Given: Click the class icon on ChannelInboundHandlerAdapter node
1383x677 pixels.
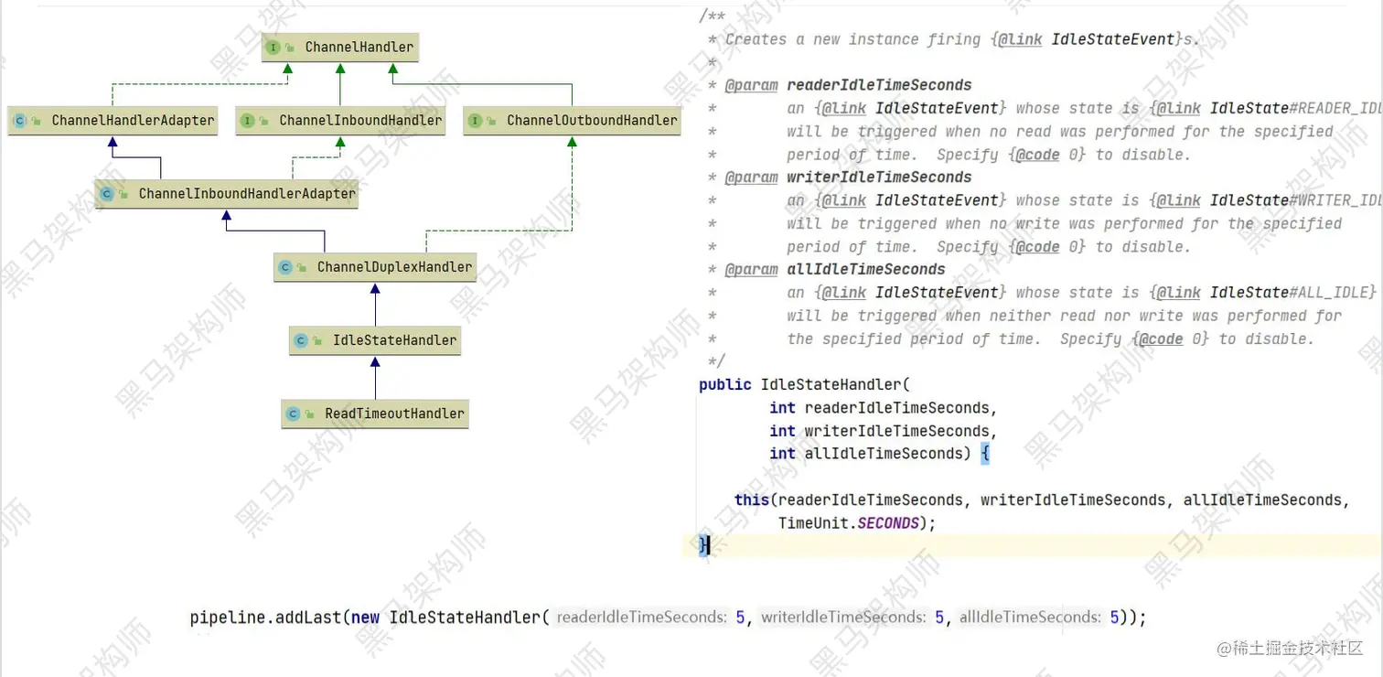Looking at the screenshot, I should pyautogui.click(x=107, y=194).
